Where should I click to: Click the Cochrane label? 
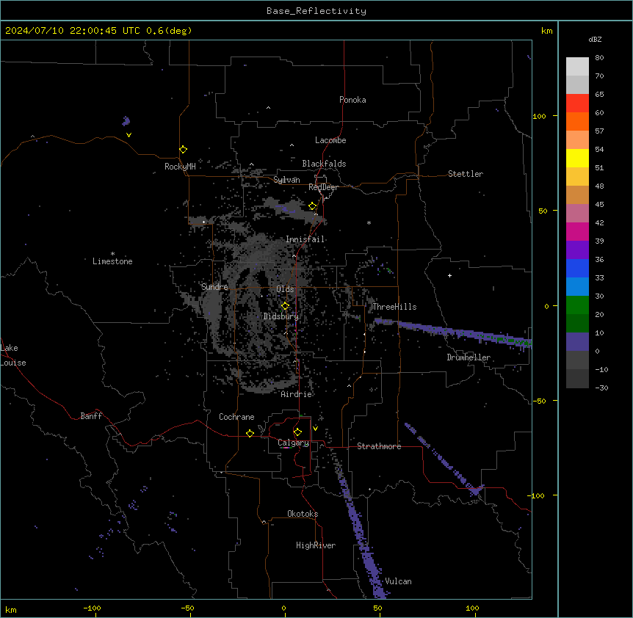(236, 417)
